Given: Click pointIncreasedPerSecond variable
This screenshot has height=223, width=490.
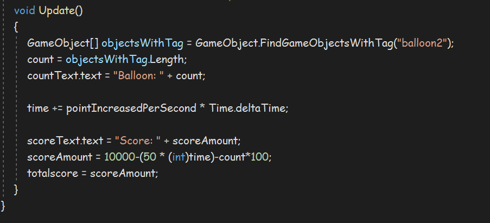Looking at the screenshot, I should [x=131, y=108].
